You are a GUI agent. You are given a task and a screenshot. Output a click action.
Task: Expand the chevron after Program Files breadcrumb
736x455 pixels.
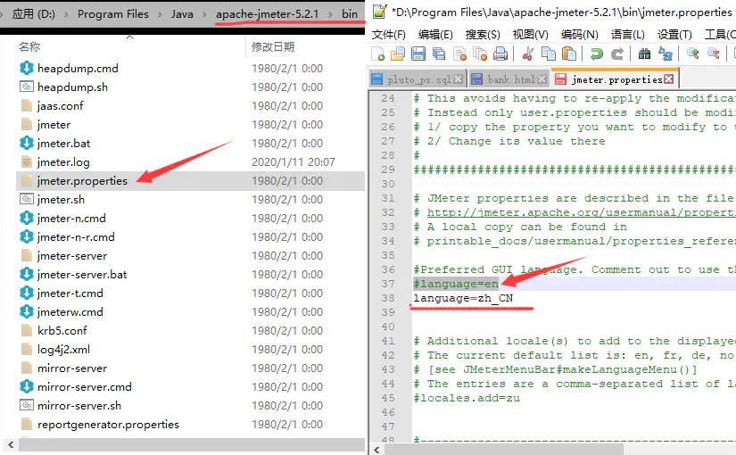pyautogui.click(x=160, y=14)
